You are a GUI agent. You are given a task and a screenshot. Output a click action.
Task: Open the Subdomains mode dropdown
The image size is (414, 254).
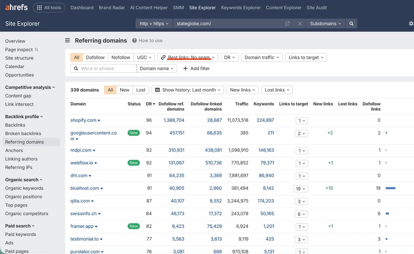coord(325,23)
